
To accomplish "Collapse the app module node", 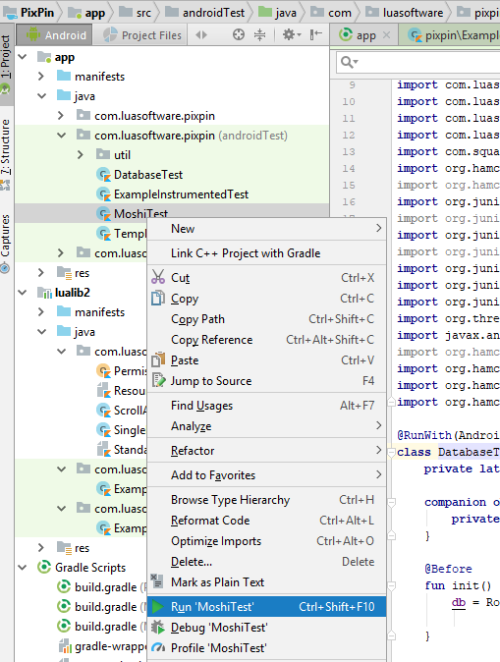I will pos(23,57).
